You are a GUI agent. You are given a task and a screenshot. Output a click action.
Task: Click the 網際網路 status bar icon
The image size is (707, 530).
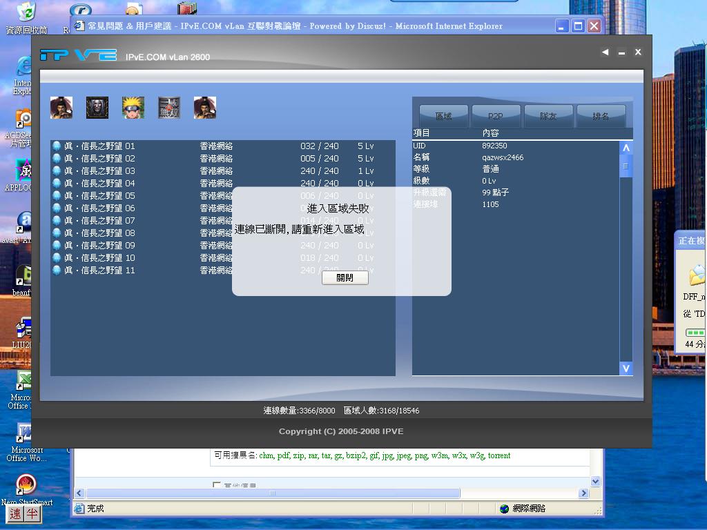[x=505, y=509]
